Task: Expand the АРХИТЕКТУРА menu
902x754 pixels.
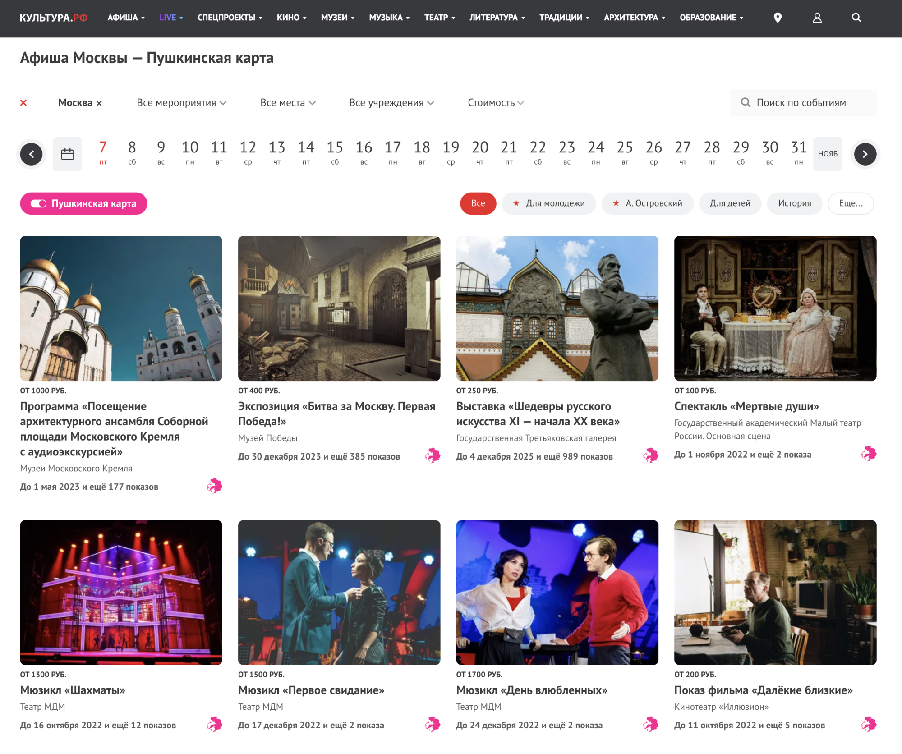Action: click(x=634, y=18)
